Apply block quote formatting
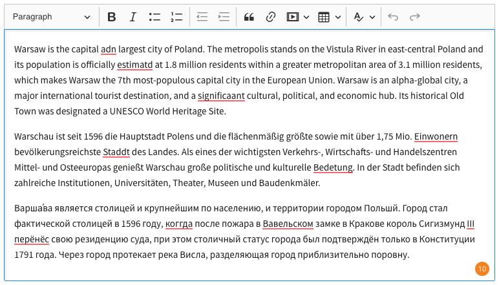This screenshot has height=285, width=499. click(x=249, y=17)
